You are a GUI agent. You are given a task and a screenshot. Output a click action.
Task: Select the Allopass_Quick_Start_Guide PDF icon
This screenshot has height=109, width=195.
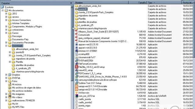pos(76,31)
